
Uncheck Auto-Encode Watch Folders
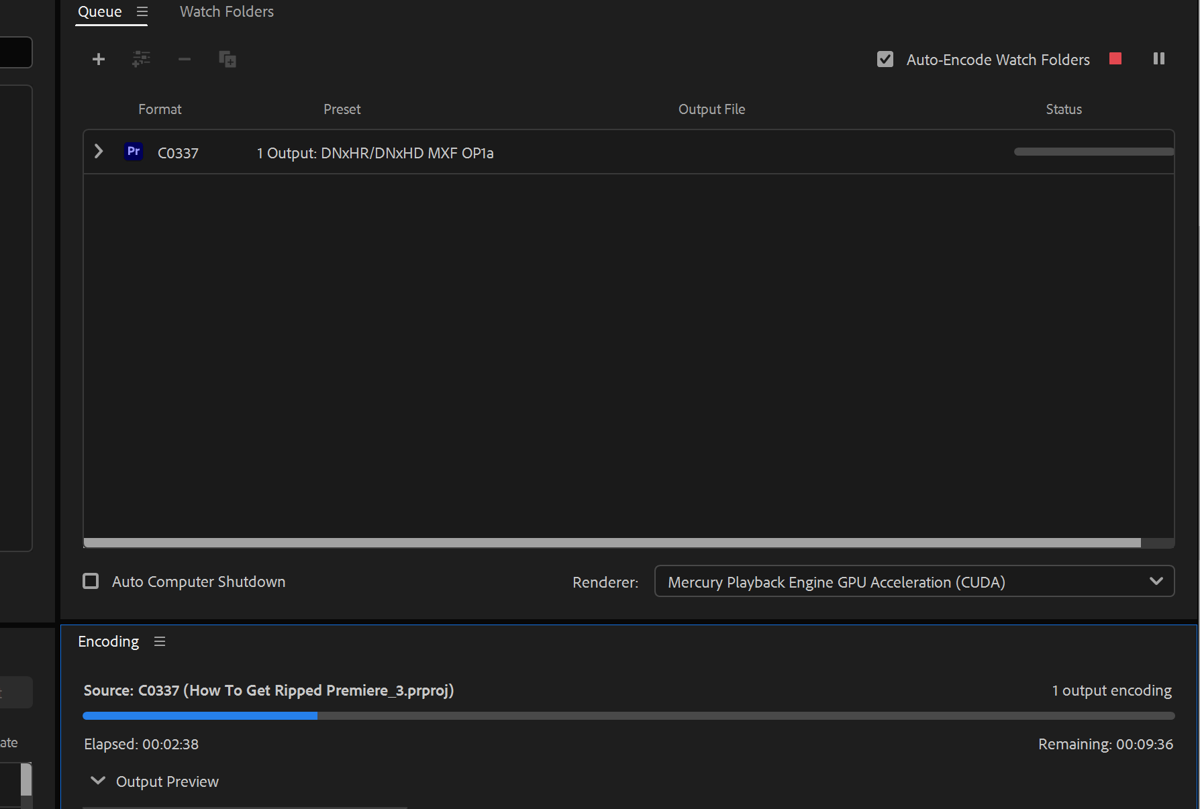click(885, 60)
